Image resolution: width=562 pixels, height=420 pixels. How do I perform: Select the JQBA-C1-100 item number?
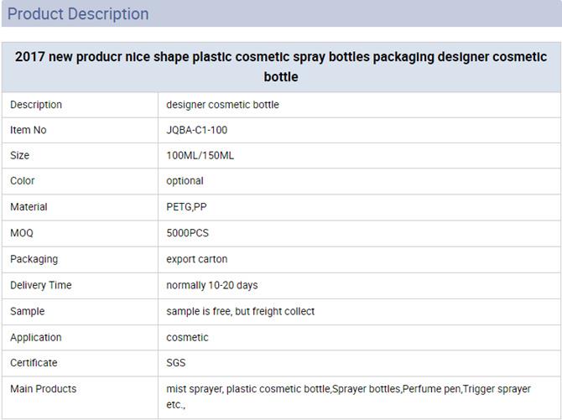point(197,130)
